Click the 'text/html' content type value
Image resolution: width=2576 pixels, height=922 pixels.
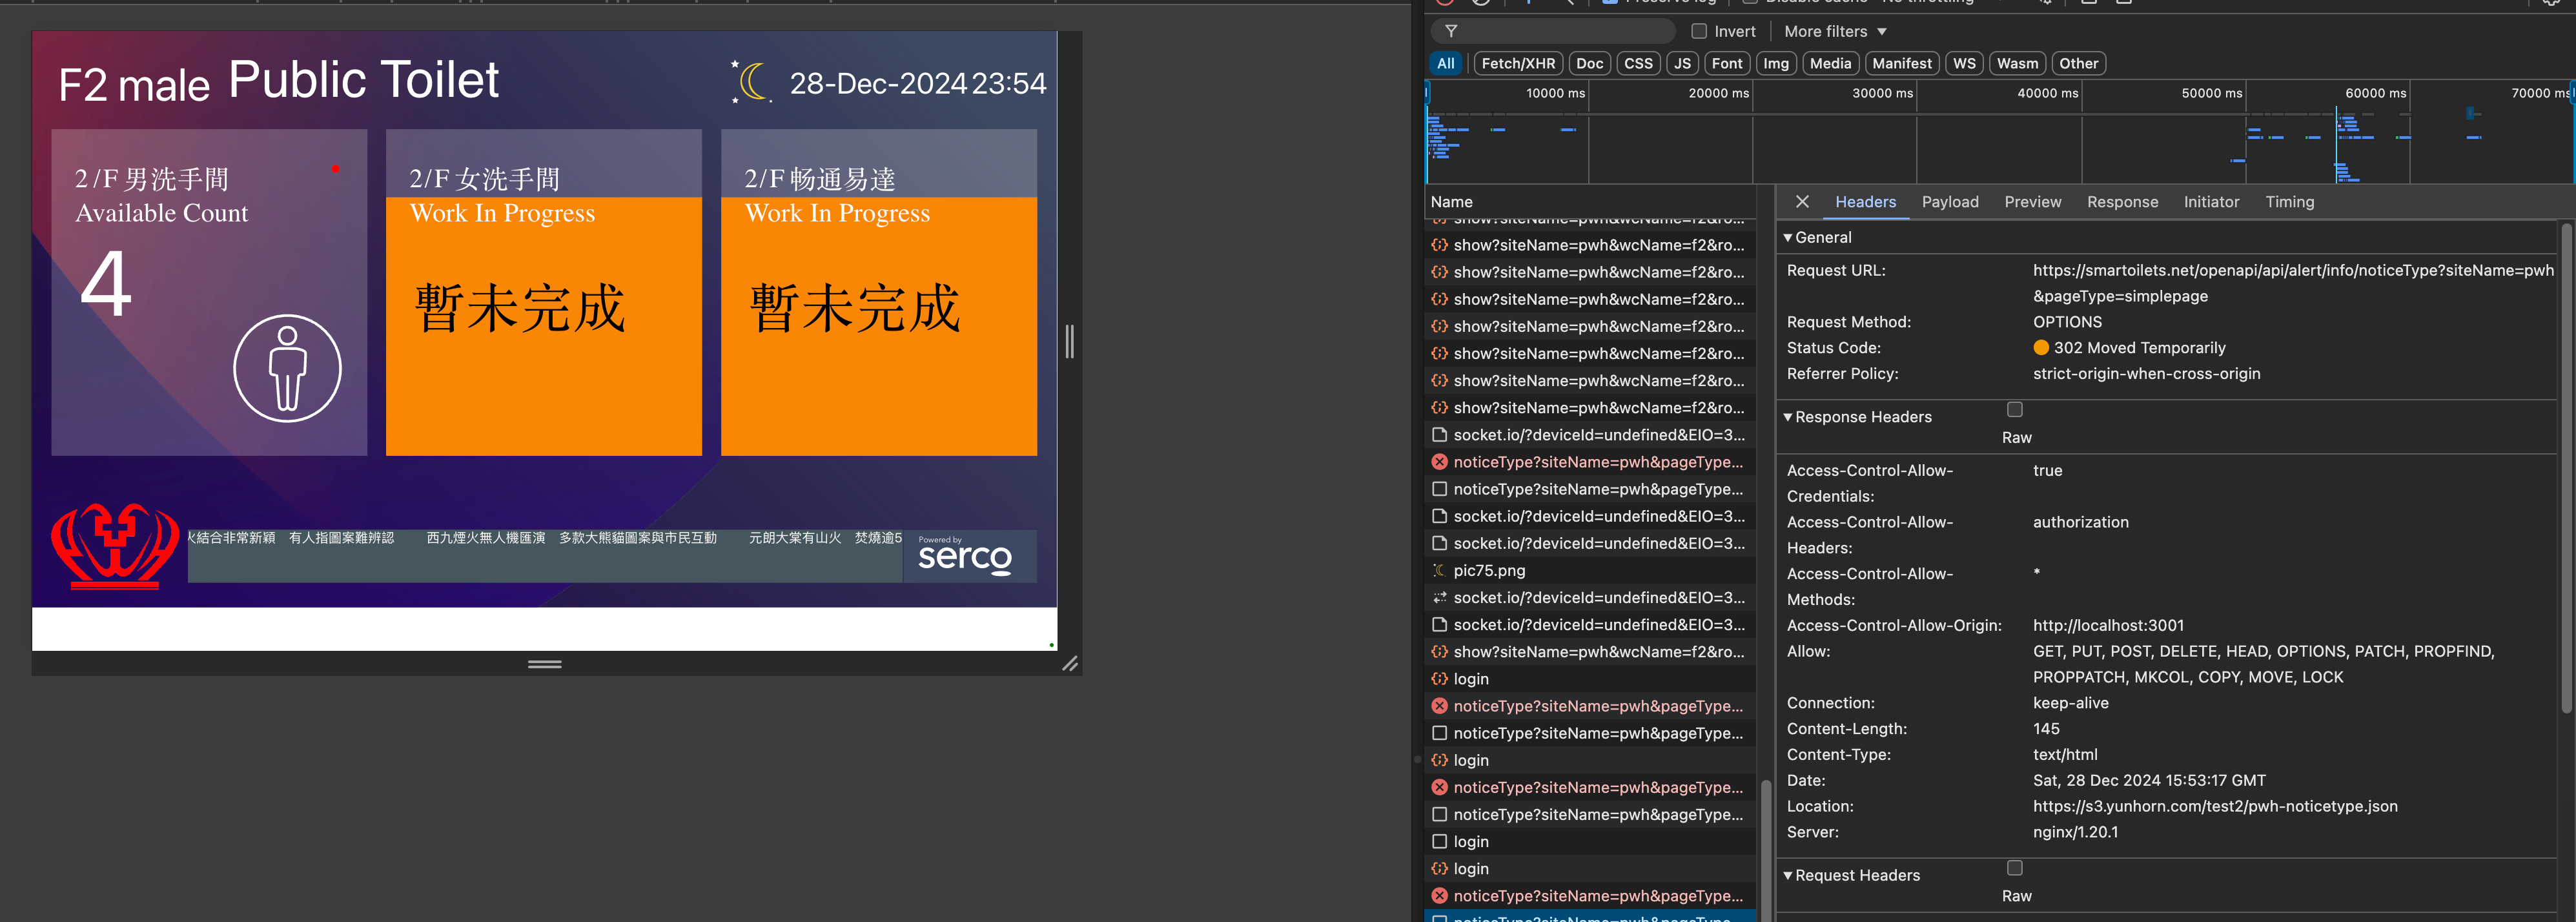click(x=2065, y=755)
